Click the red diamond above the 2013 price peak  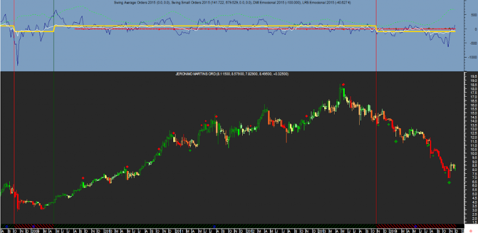[343, 85]
